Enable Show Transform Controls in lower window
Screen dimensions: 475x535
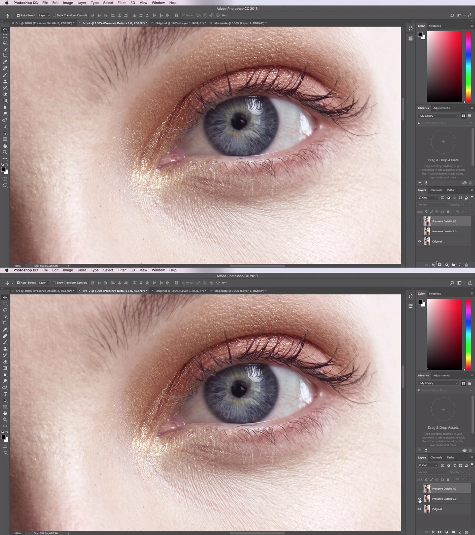[x=54, y=283]
